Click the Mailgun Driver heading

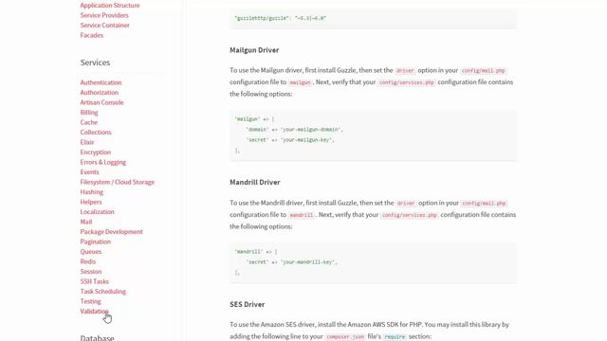click(x=254, y=50)
